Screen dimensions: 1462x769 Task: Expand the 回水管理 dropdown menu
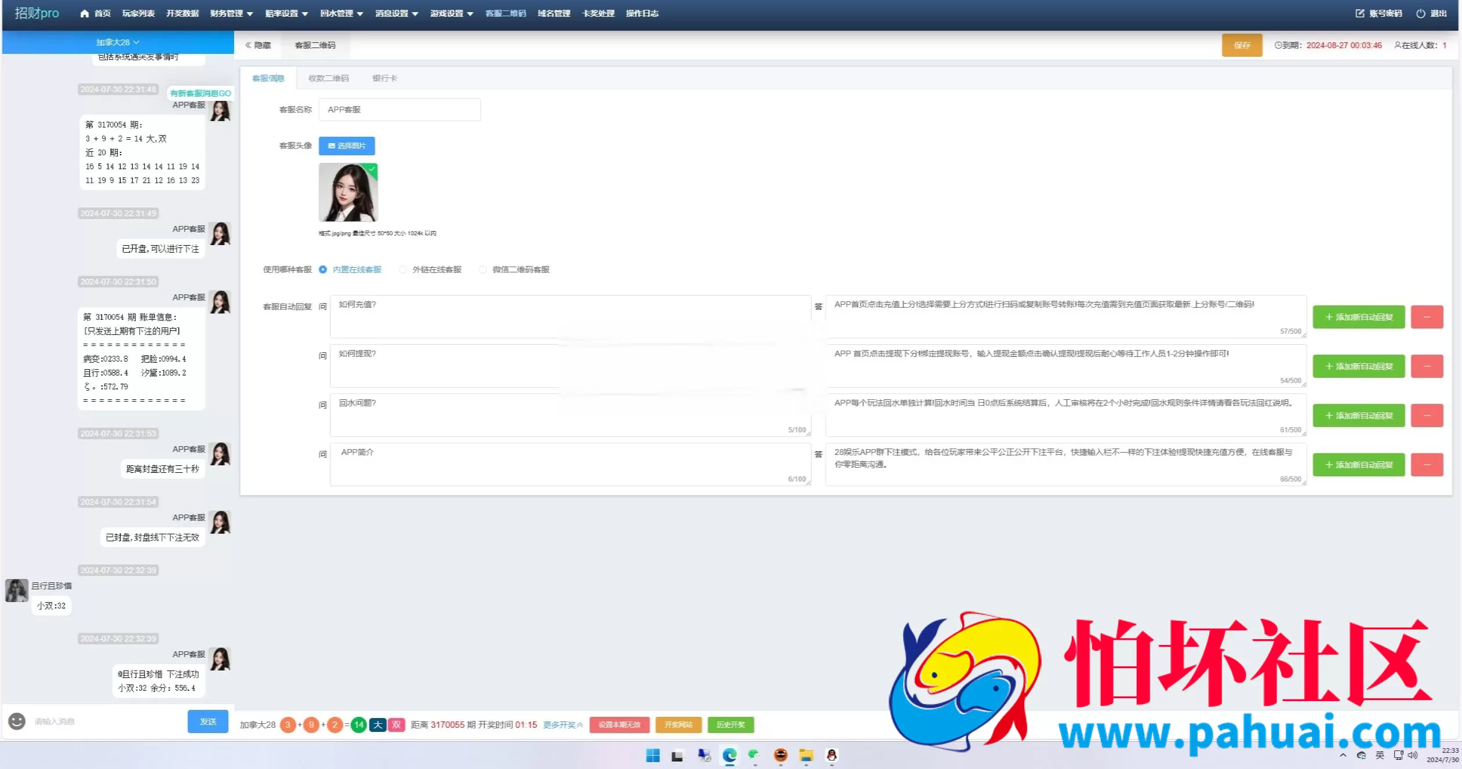341,13
